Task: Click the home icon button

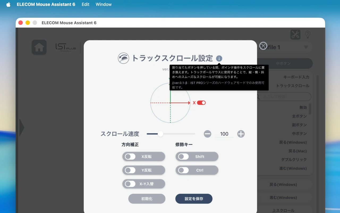Action: pos(39,47)
